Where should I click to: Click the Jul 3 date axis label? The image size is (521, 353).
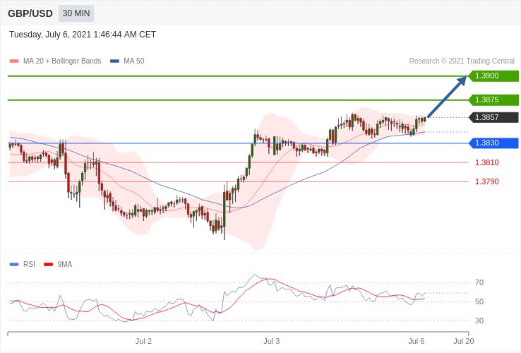[x=272, y=342]
